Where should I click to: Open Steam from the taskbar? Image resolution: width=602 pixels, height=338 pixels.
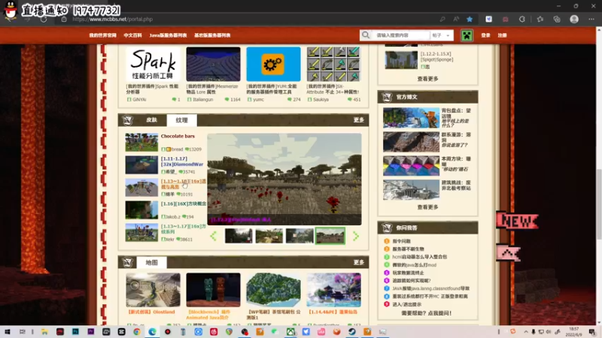(352, 332)
